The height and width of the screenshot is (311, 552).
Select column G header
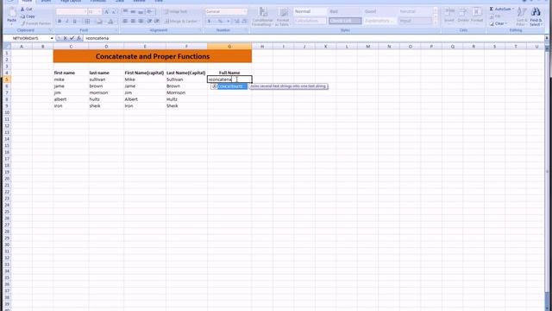229,46
